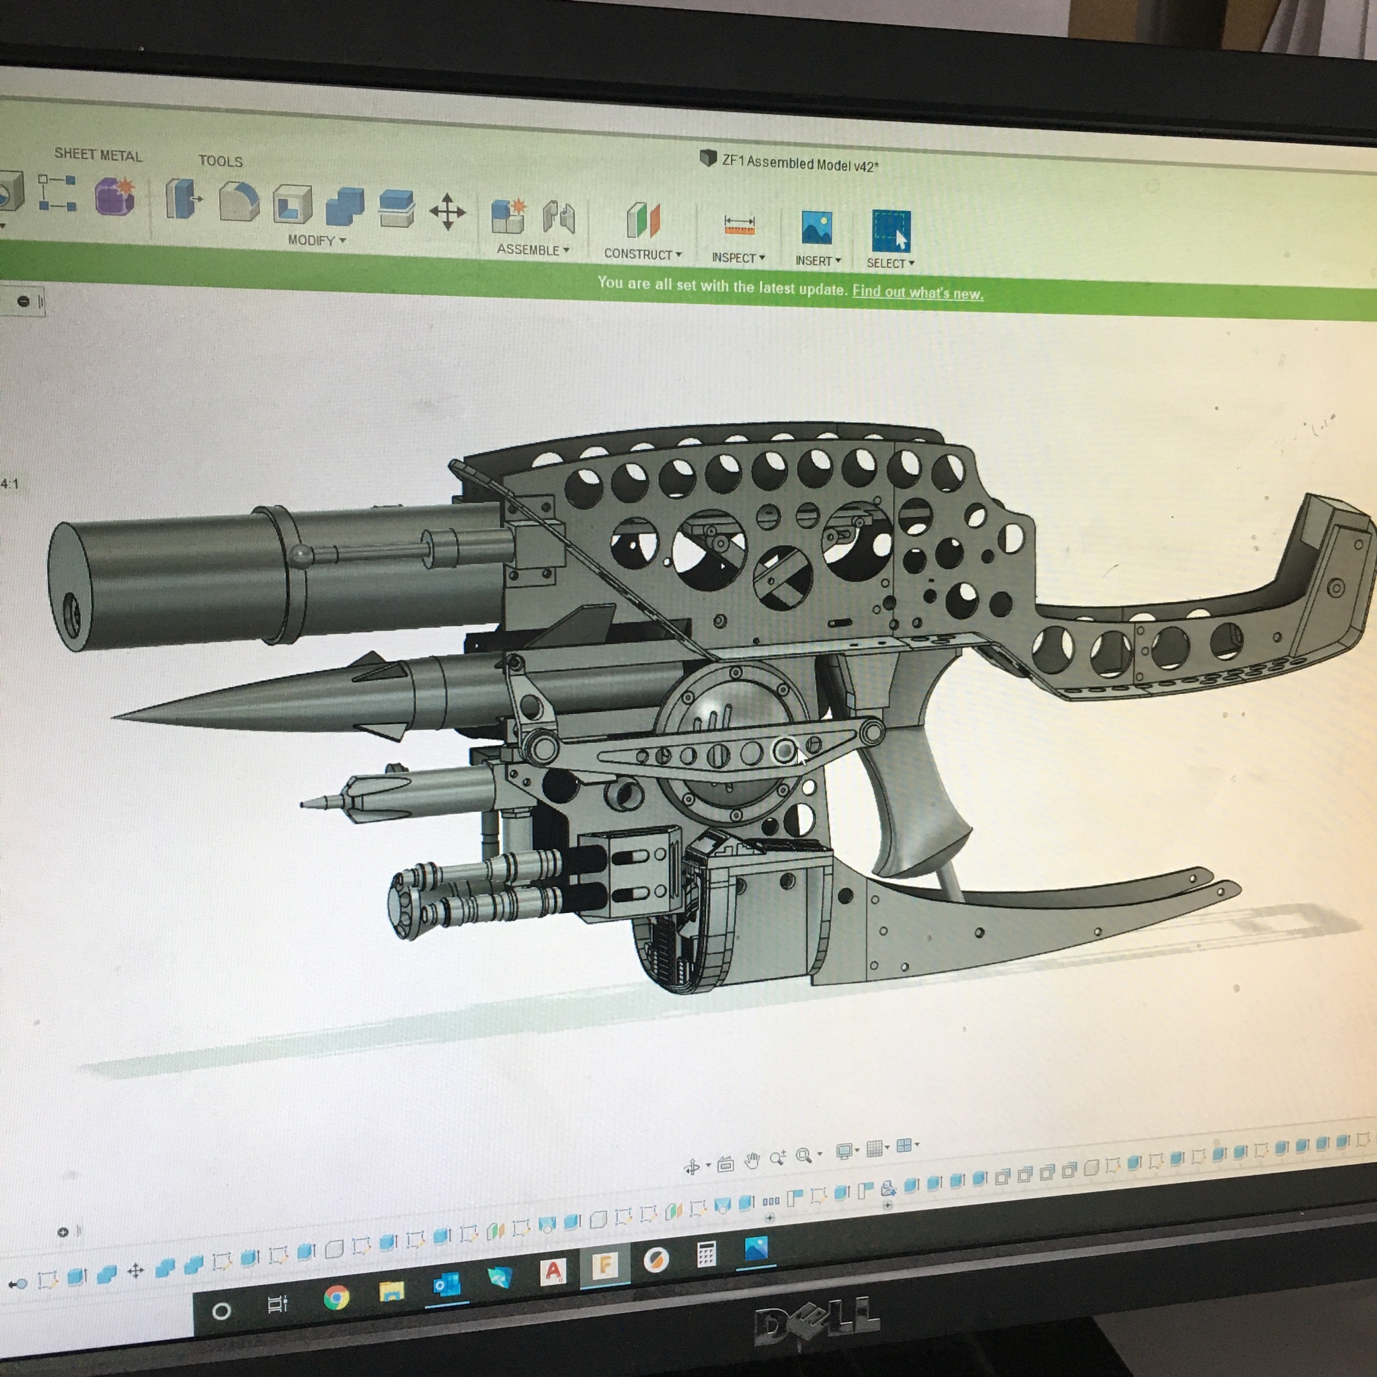Open the SELECT dropdown menu
1377x1377 pixels.
click(890, 263)
